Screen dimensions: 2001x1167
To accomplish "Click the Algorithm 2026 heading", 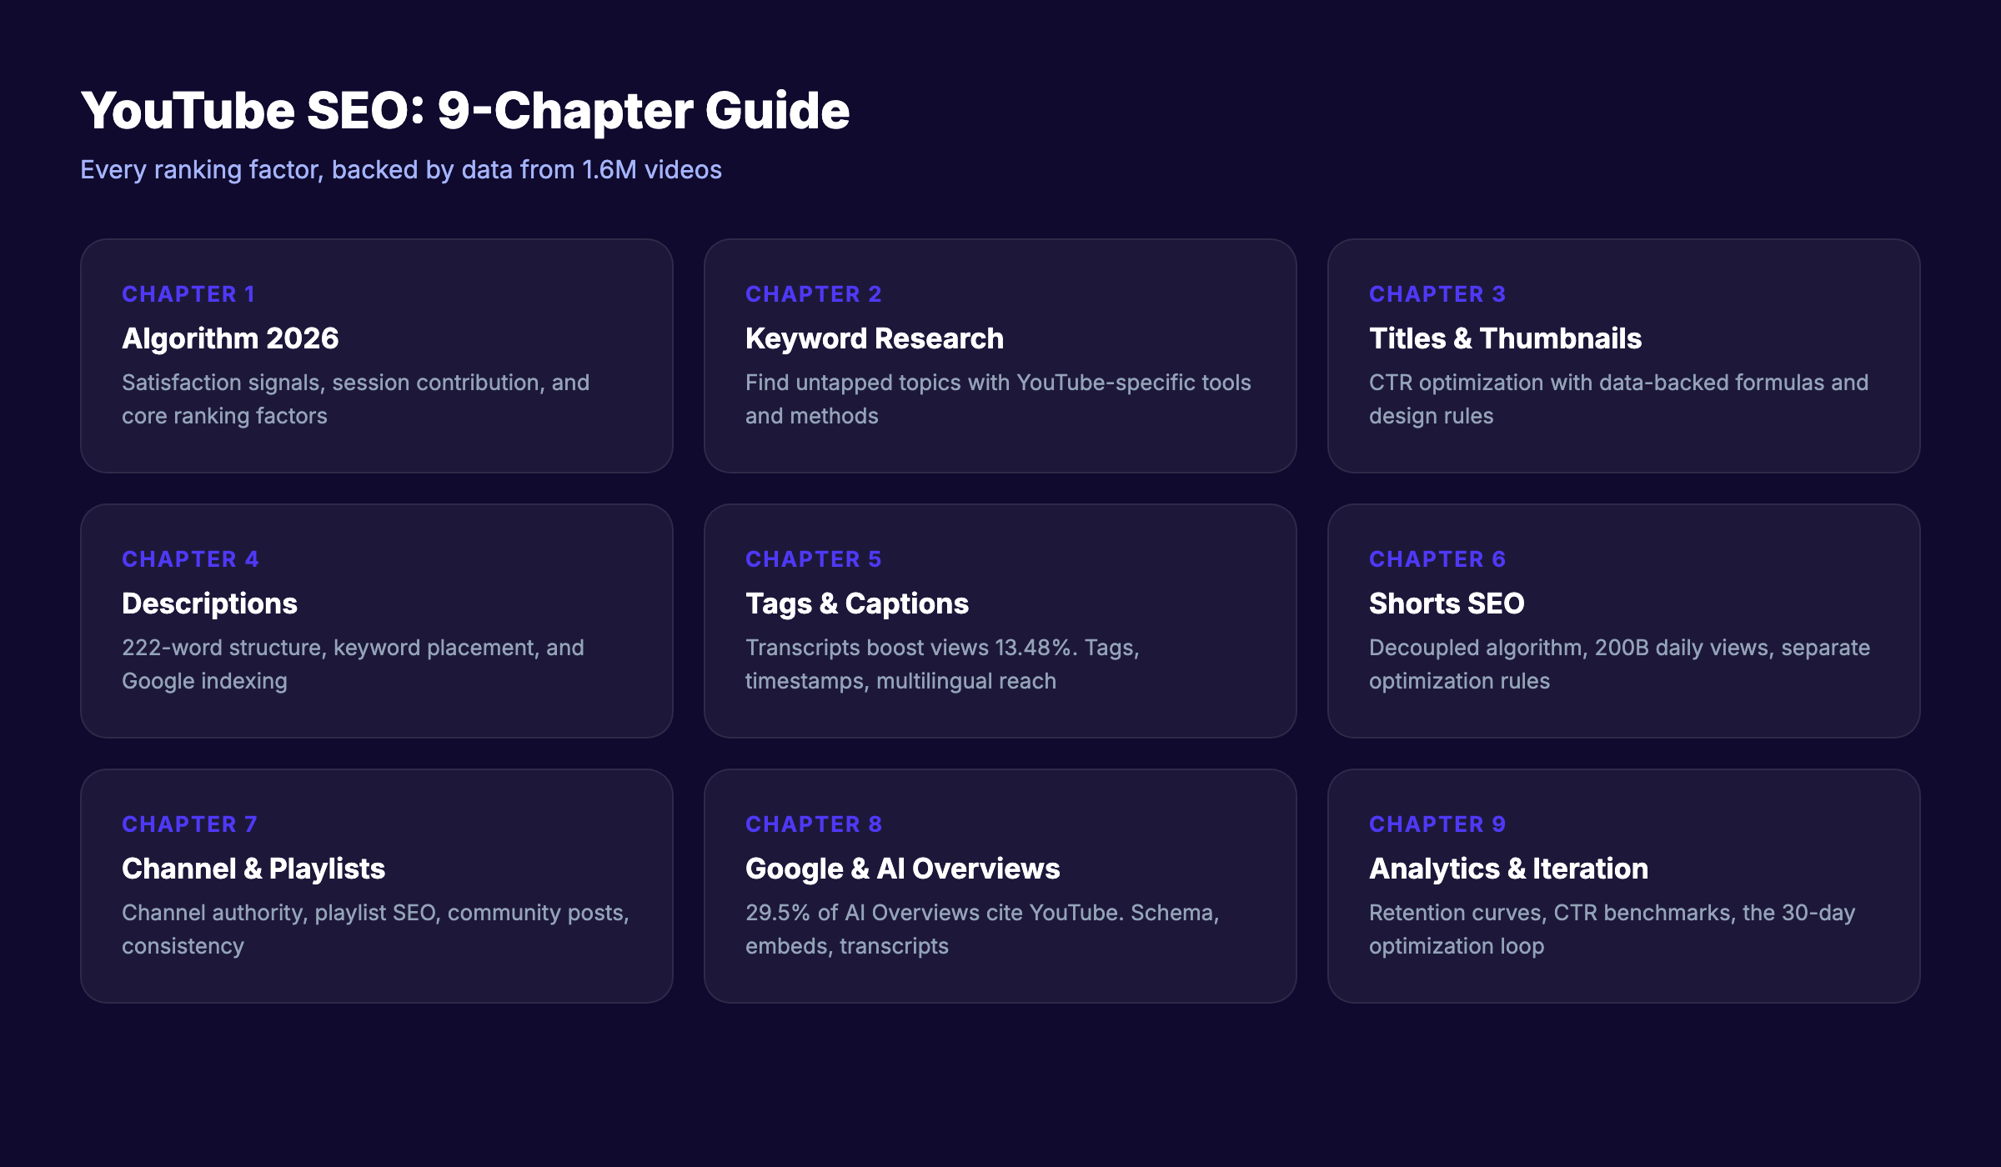I will [230, 338].
